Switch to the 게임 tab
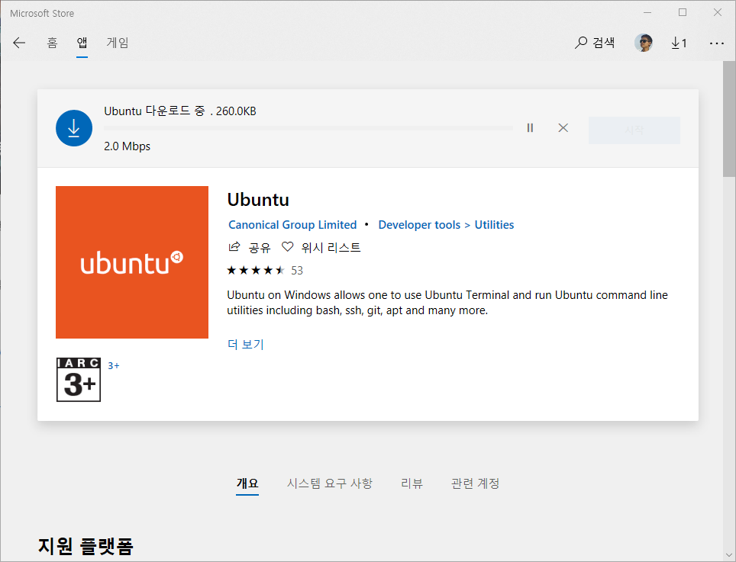 (118, 43)
